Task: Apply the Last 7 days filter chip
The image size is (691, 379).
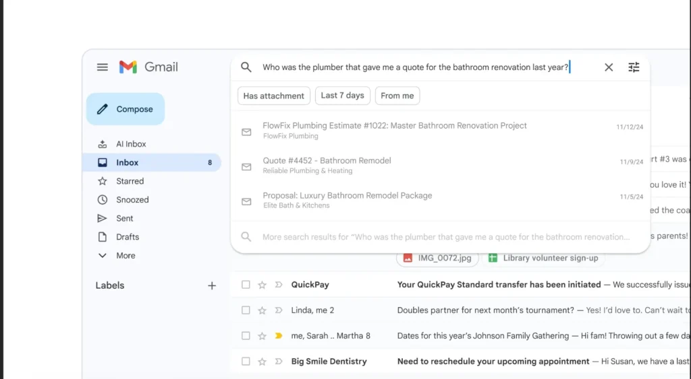Action: tap(342, 96)
